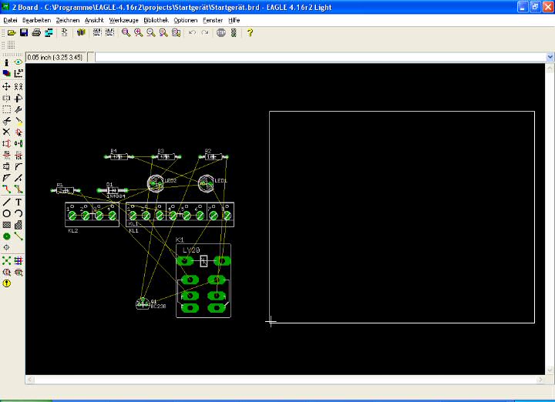The width and height of the screenshot is (555, 402).
Task: Open the Datei menu
Action: [x=10, y=20]
